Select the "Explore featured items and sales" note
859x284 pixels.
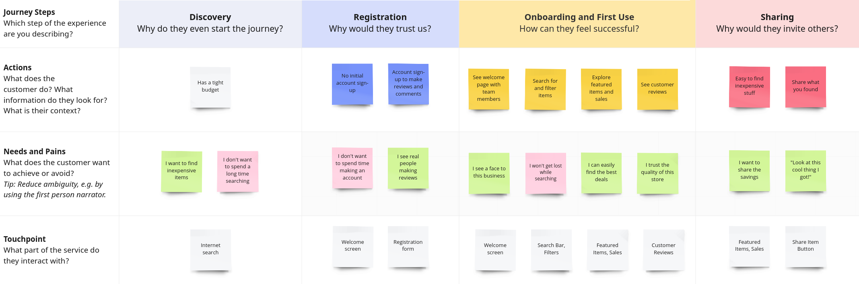pos(601,89)
